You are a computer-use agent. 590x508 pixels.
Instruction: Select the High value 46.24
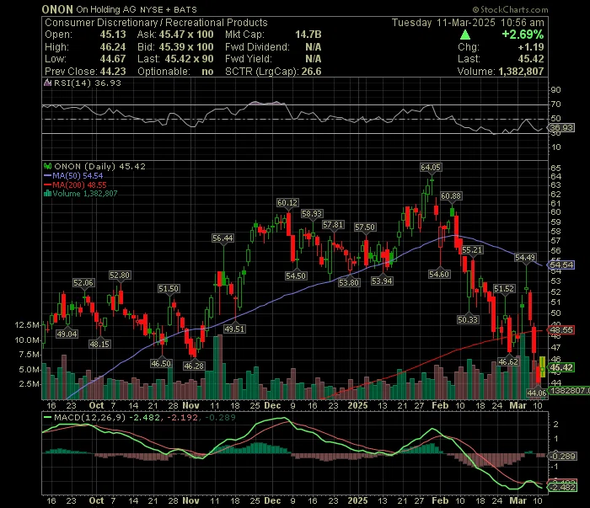[x=113, y=47]
